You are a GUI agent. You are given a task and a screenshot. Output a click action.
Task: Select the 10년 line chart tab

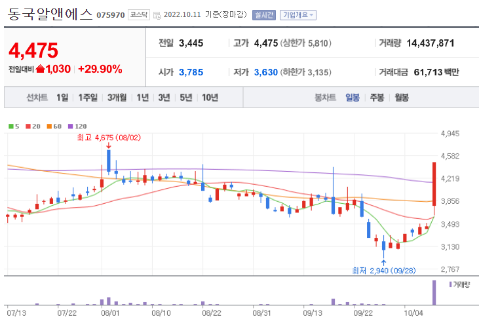[210, 98]
